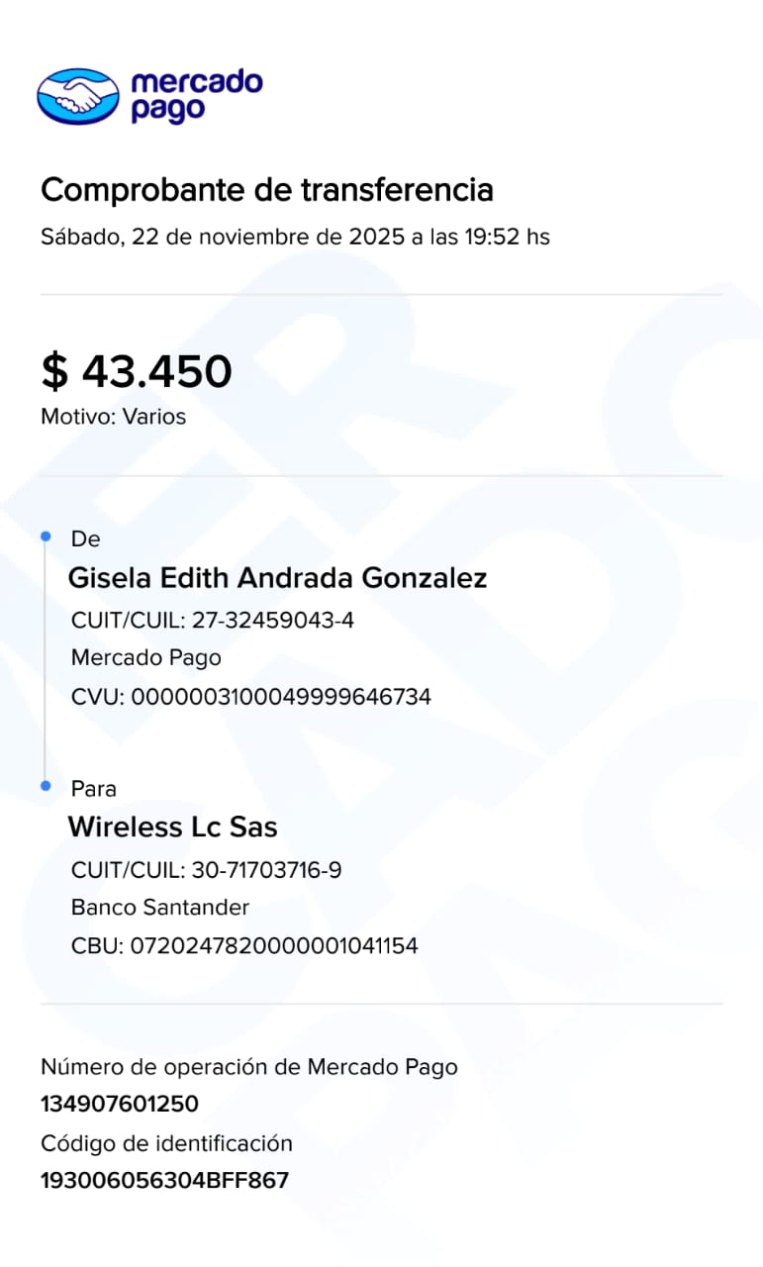Click the Banco Santander bank label
This screenshot has height=1267, width=763.
coord(160,908)
